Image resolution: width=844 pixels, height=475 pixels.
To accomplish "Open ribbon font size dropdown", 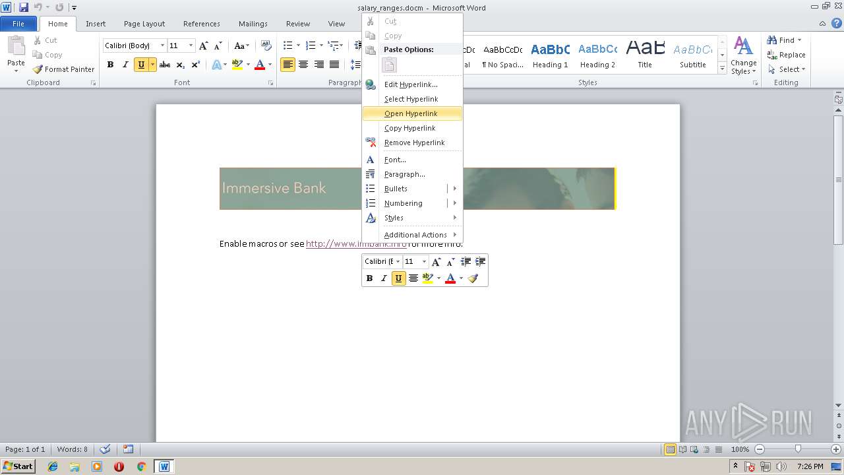I will coord(191,46).
